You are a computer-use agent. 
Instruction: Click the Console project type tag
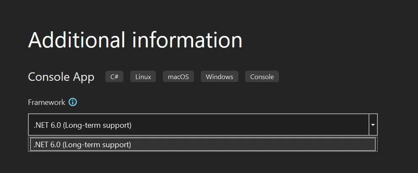262,77
